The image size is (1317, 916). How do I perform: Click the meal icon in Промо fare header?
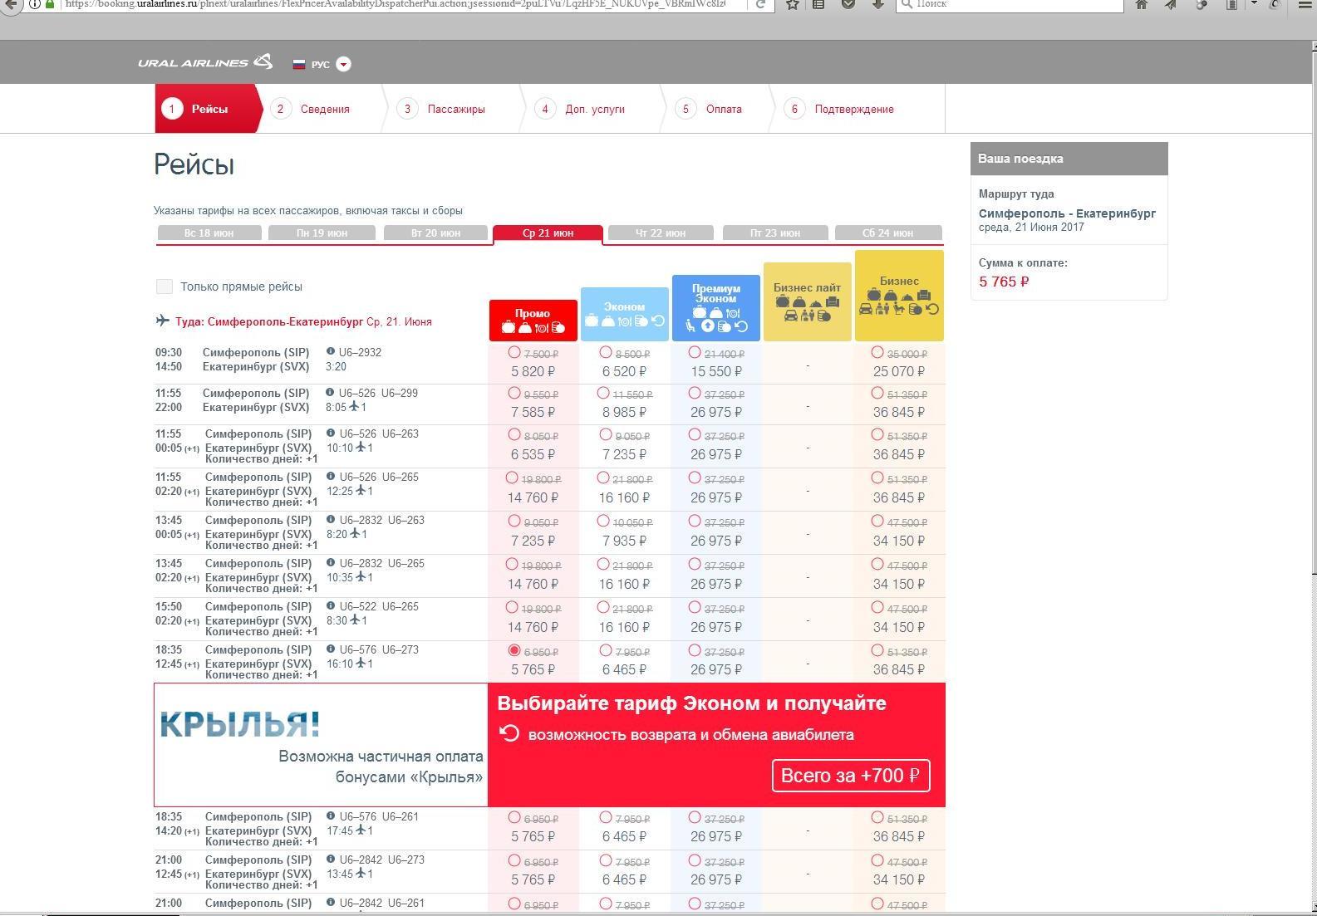pyautogui.click(x=541, y=327)
